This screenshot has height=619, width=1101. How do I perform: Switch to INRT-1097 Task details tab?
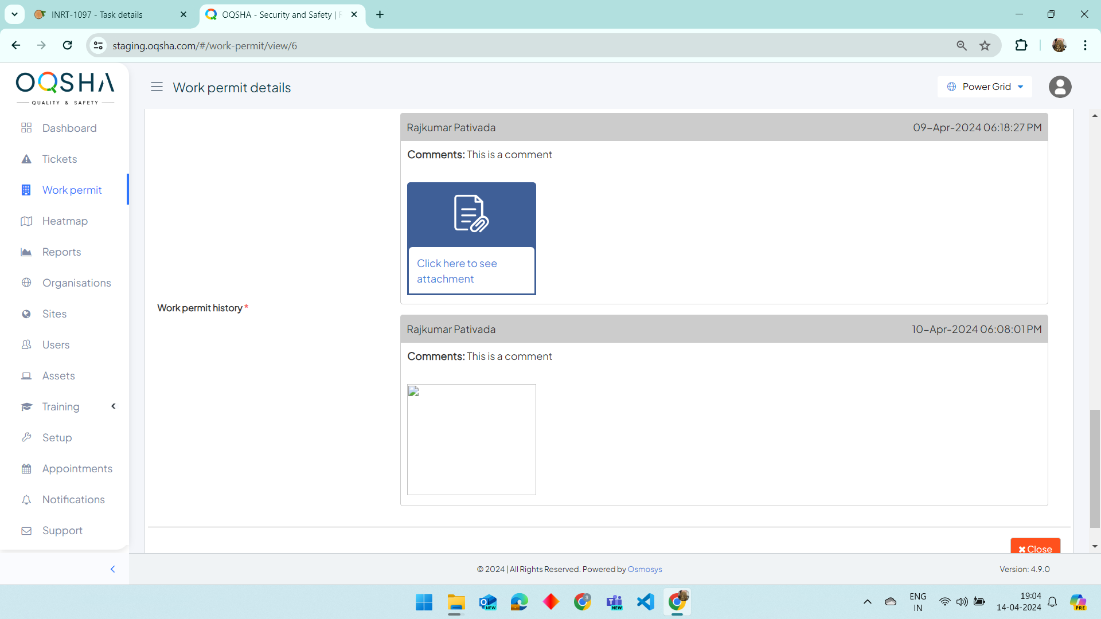97,15
